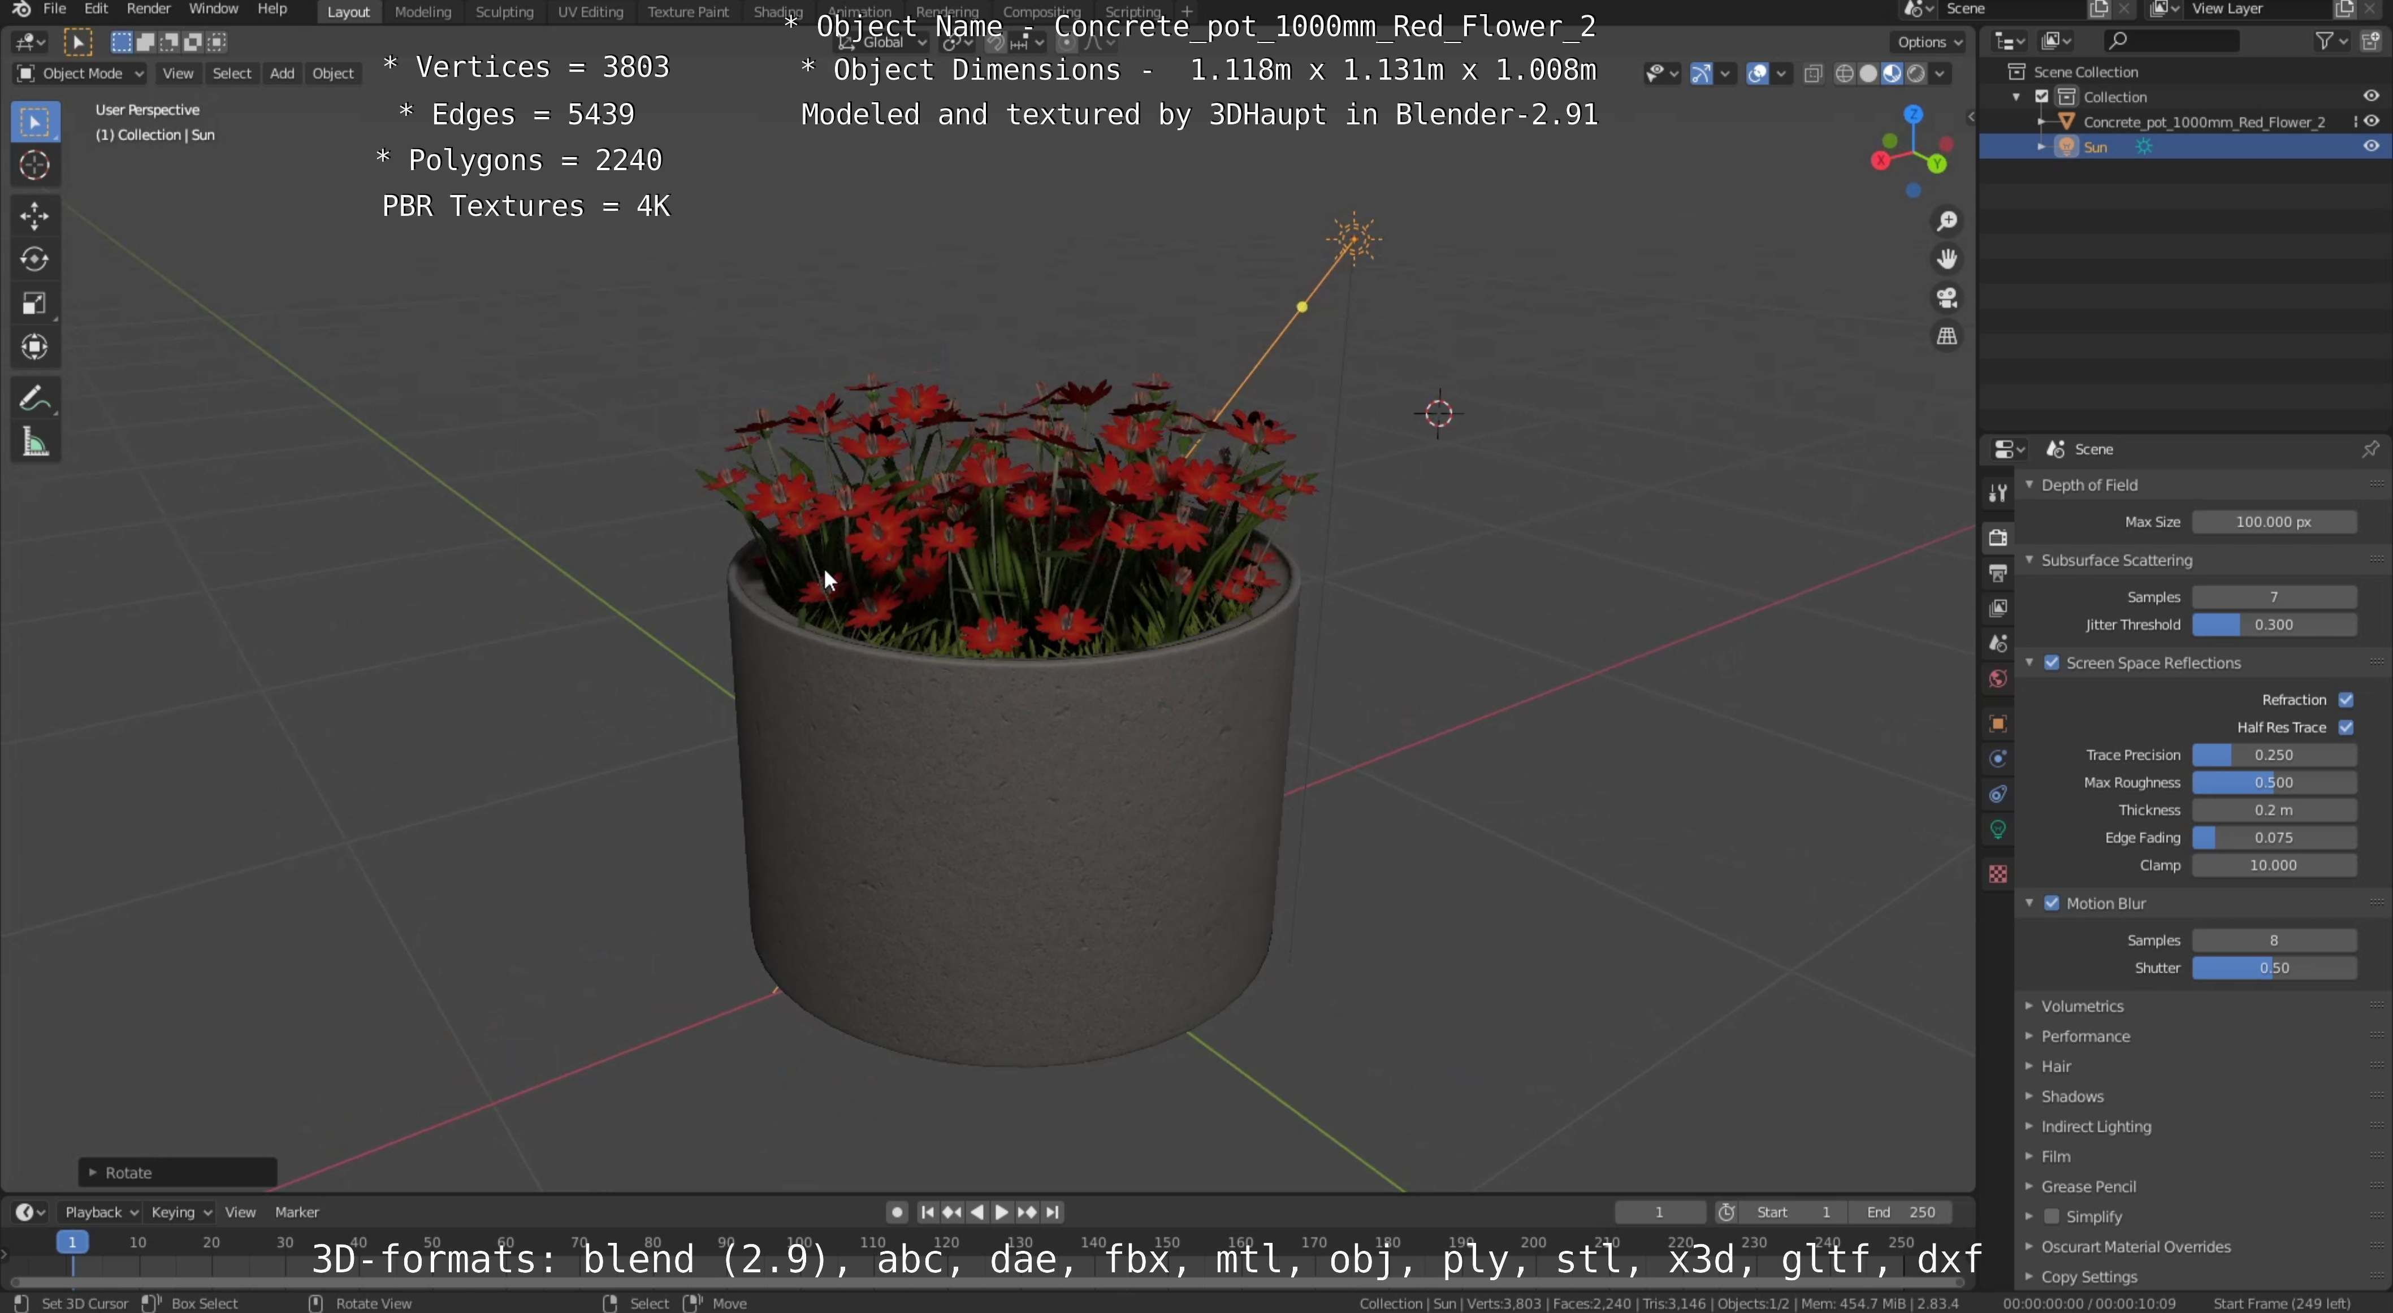
Task: Expand the Film panel
Action: pyautogui.click(x=2056, y=1157)
